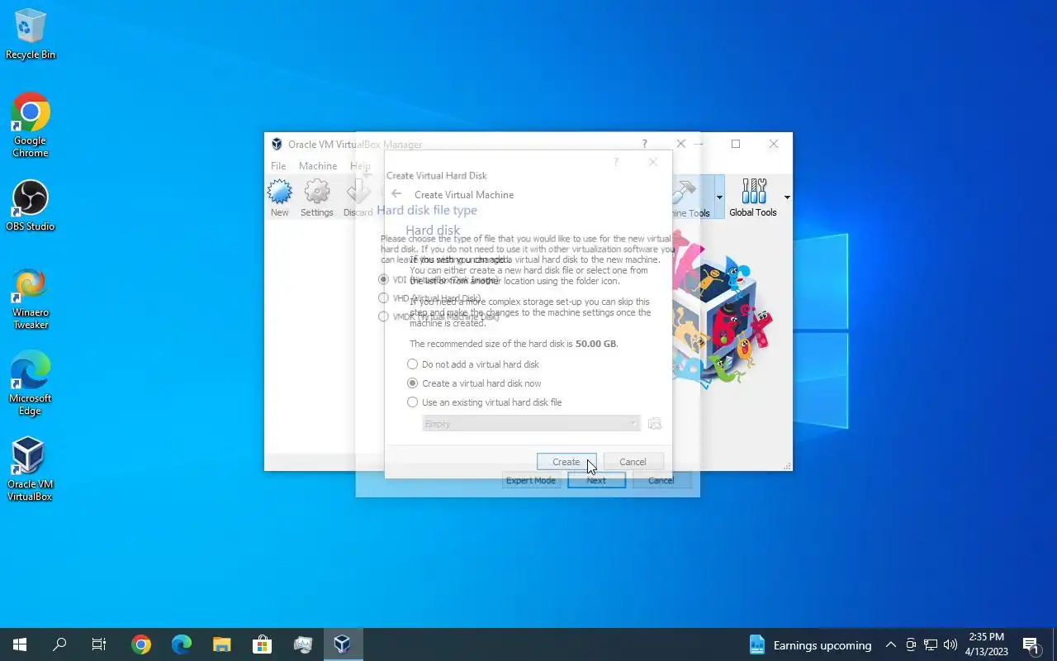Image resolution: width=1057 pixels, height=661 pixels.
Task: Open Microsoft Store from the taskbar
Action: coord(262,644)
